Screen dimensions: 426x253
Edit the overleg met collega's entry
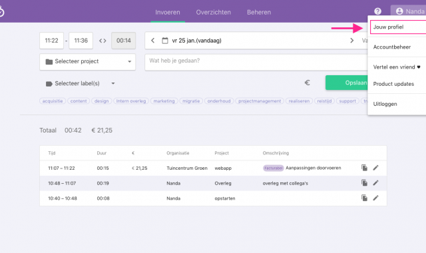click(375, 183)
